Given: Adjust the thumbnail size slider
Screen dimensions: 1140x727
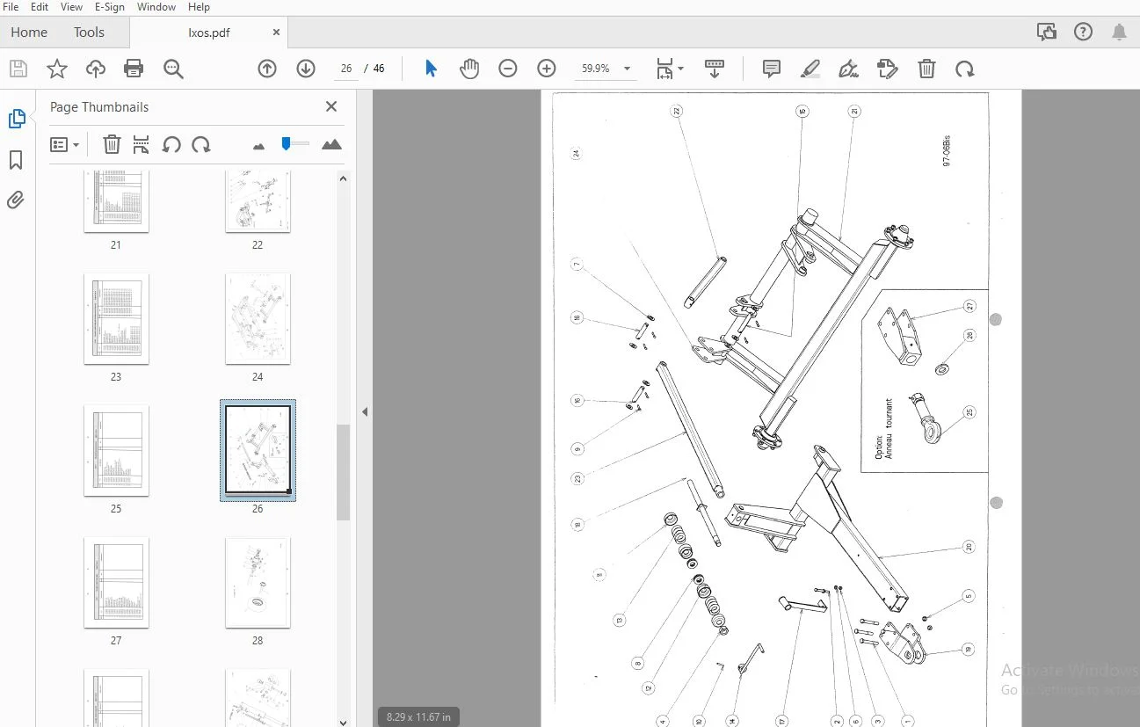Looking at the screenshot, I should pos(287,143).
